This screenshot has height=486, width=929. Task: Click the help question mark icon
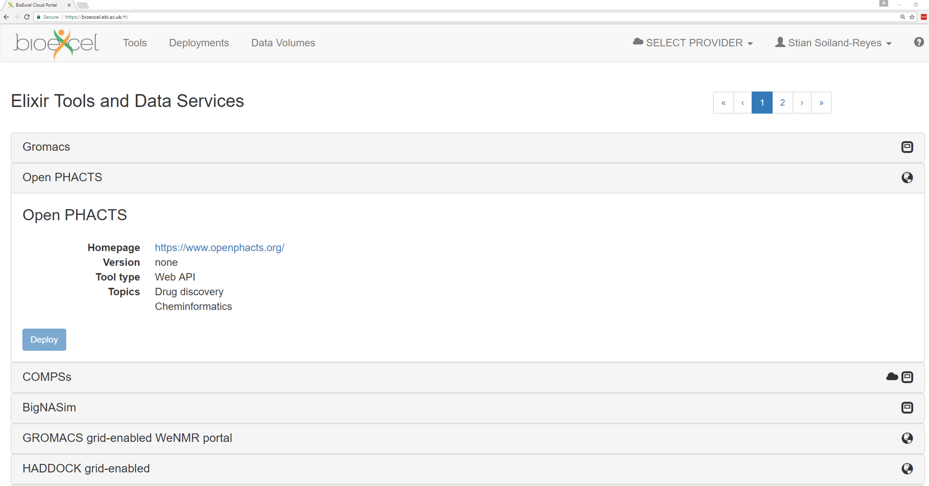pos(919,42)
